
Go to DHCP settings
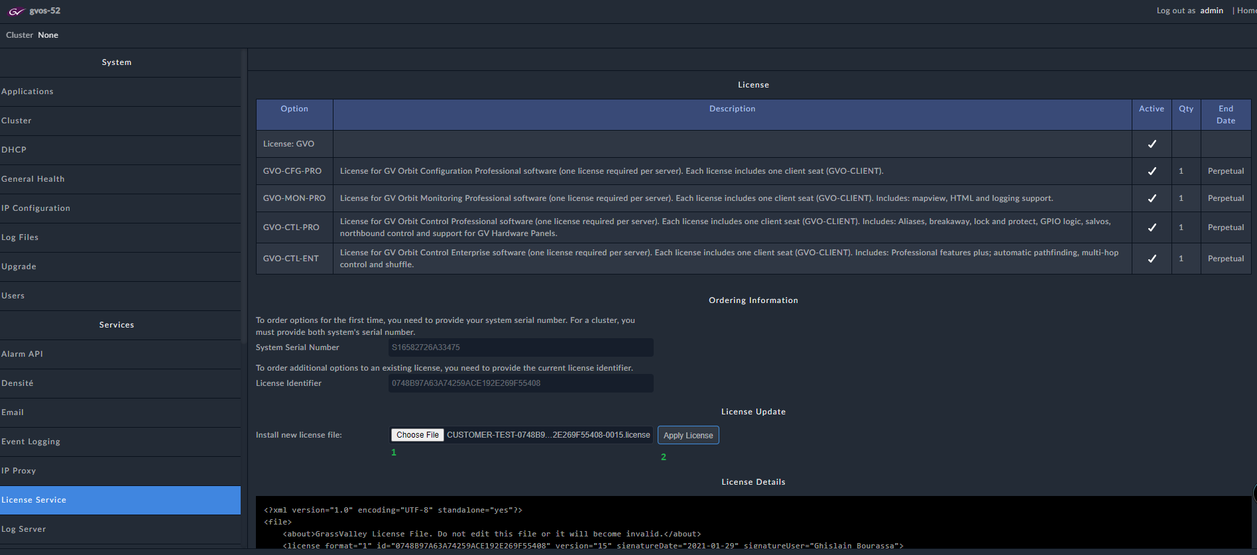[x=120, y=150]
